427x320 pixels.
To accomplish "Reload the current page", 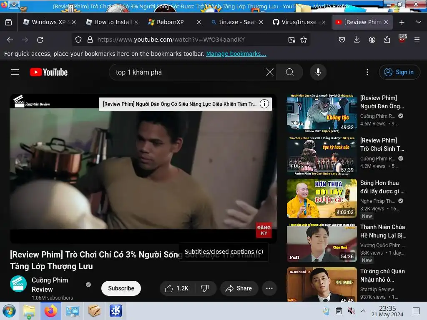I will point(40,40).
